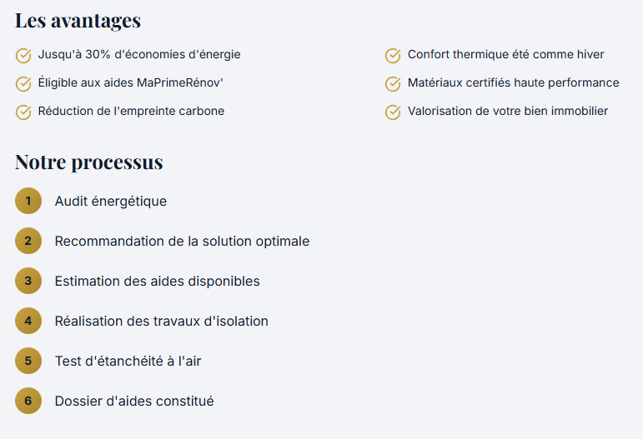Click the gold step 6 circle
The height and width of the screenshot is (439, 643).
click(28, 401)
